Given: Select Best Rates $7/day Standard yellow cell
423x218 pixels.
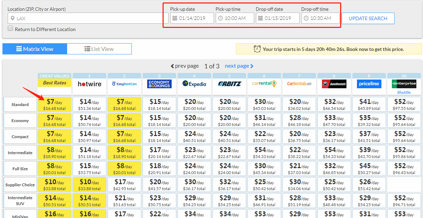Looking at the screenshot, I should [55, 104].
